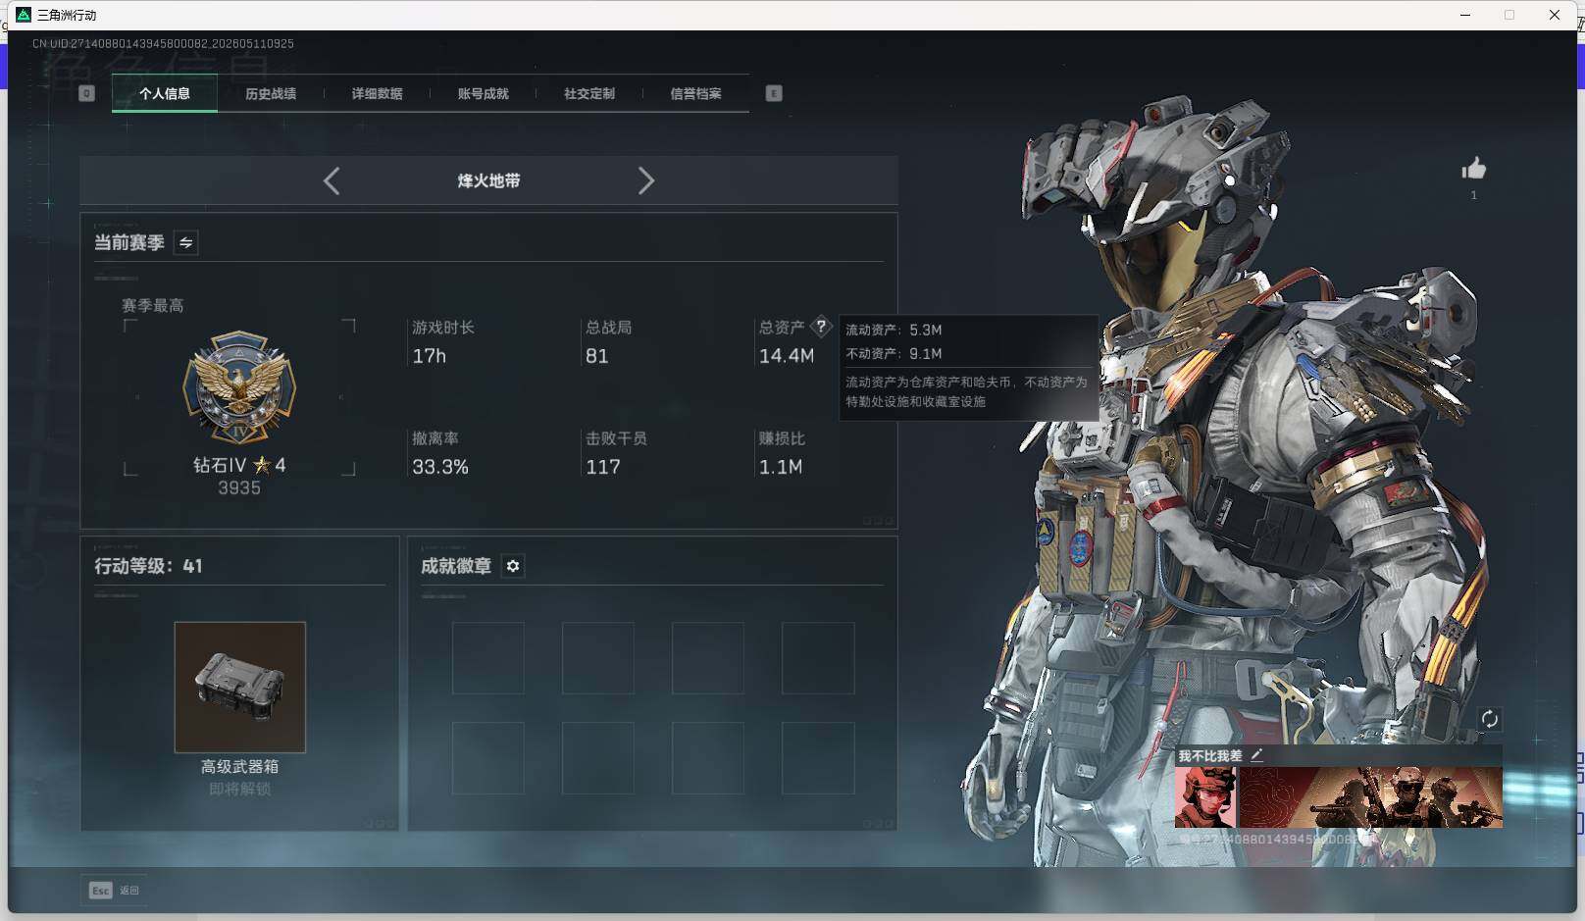Click the 不动资产: 9.1M tooltip line

tap(894, 353)
